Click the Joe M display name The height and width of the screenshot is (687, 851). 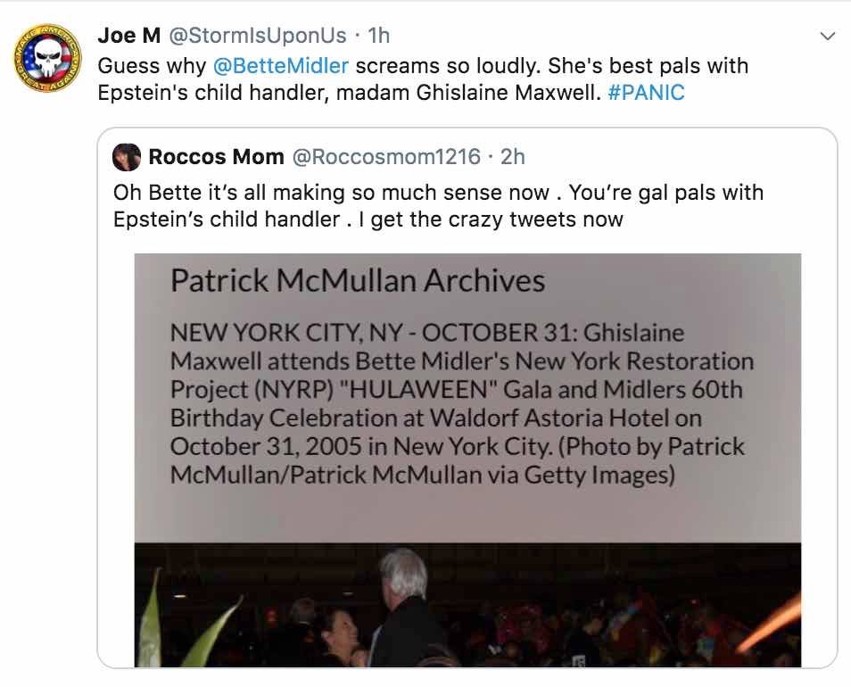pyautogui.click(x=128, y=36)
